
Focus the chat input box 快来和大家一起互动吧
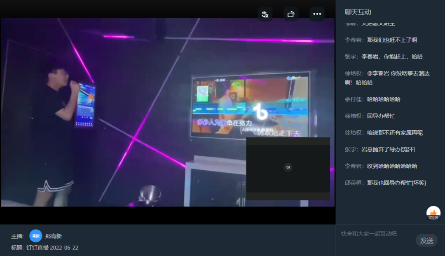[x=375, y=234]
